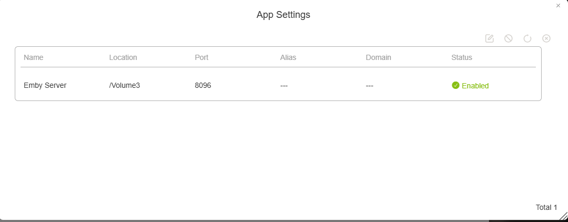Click the disable app circle-slash icon
Image resolution: width=568 pixels, height=222 pixels.
pyautogui.click(x=508, y=38)
